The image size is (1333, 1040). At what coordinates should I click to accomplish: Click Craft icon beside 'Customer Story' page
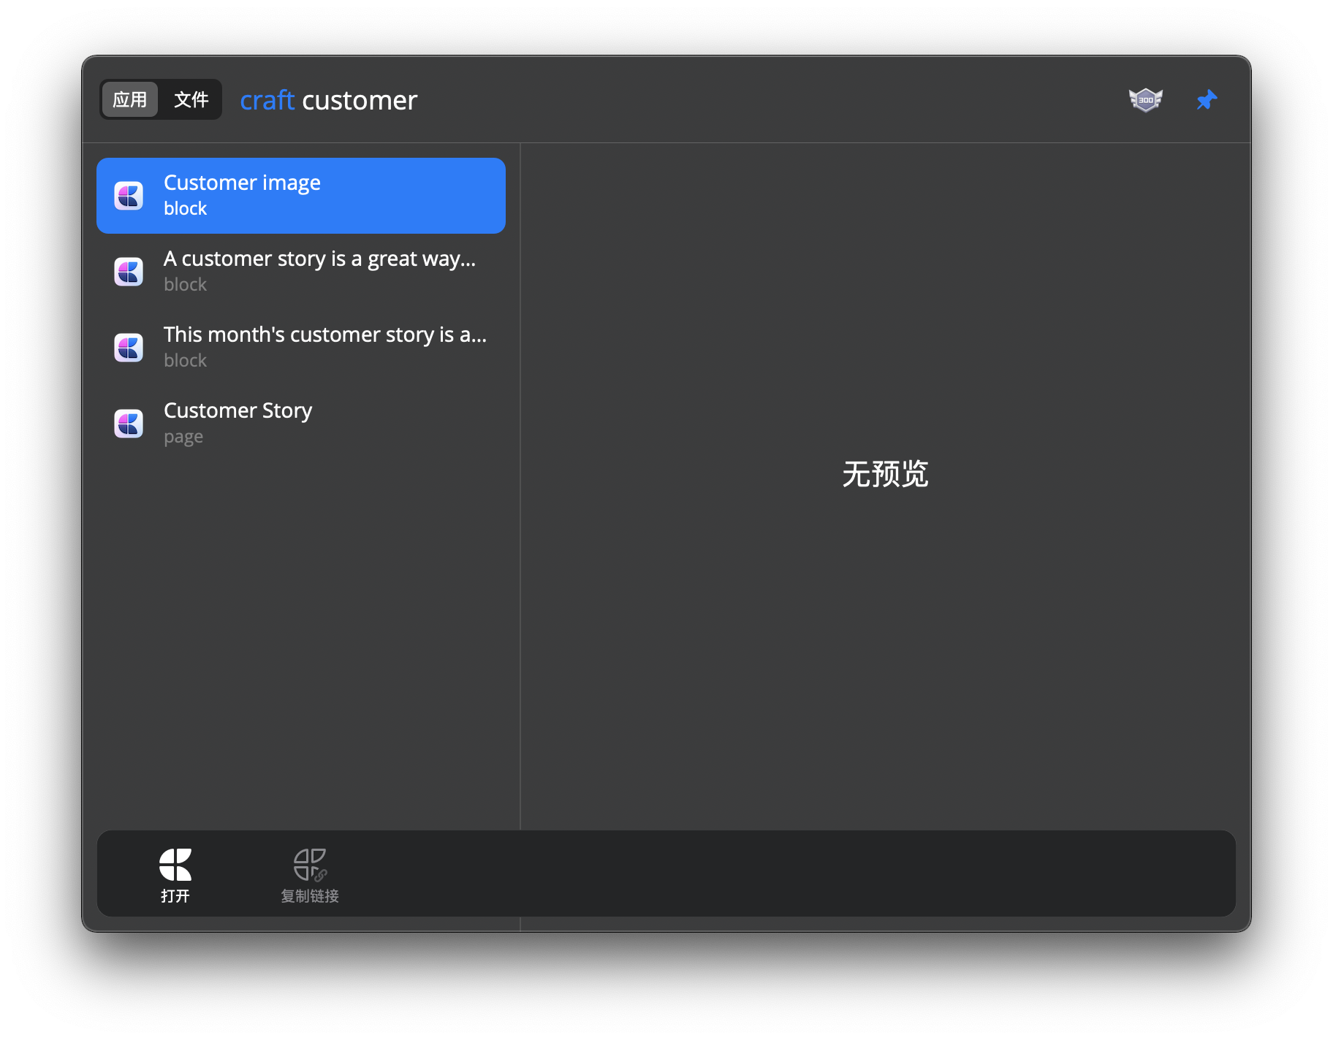[x=129, y=424]
